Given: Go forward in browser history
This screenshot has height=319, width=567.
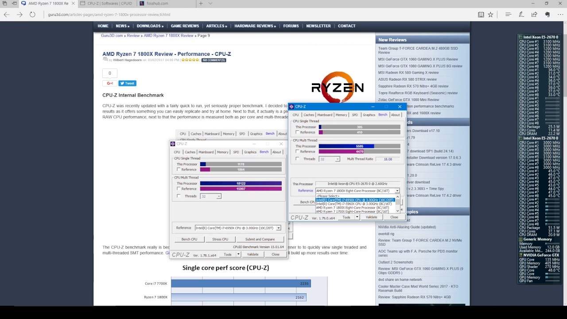Looking at the screenshot, I should click(x=19, y=15).
